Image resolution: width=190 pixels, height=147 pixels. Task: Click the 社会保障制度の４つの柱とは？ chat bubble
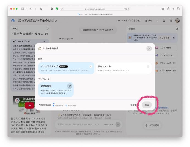[98, 30]
